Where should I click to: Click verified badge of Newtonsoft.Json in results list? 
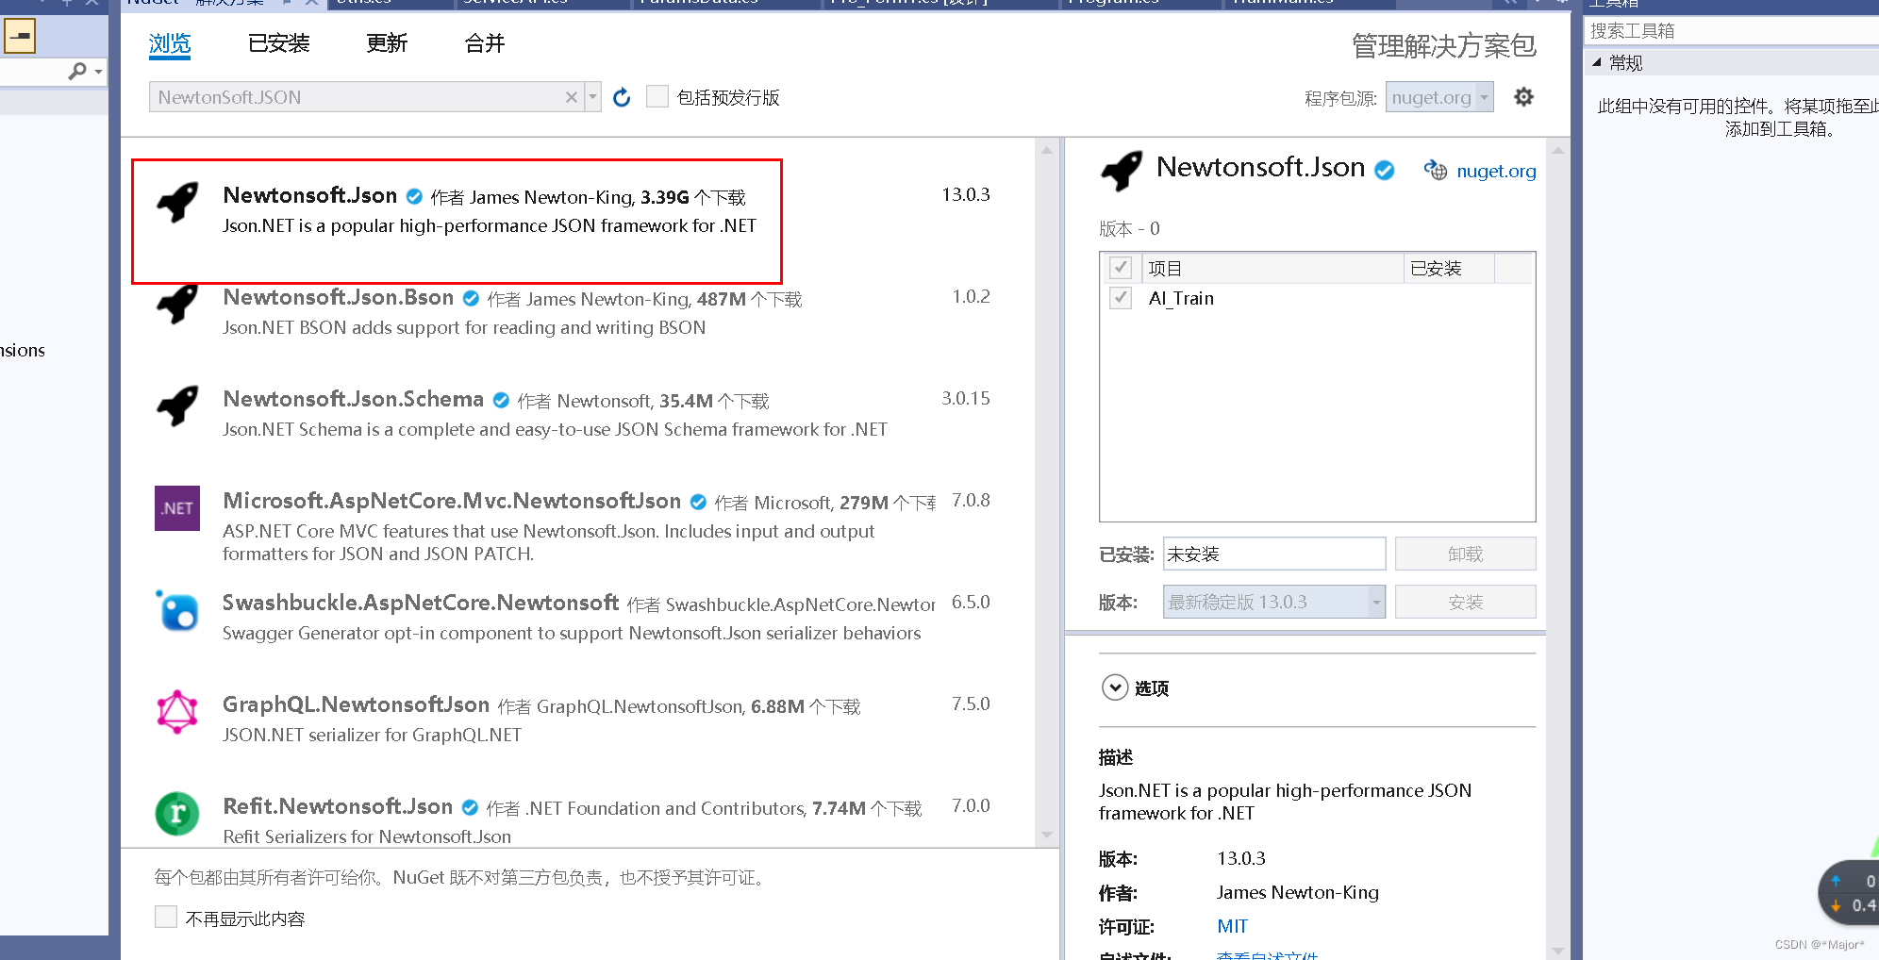pos(414,196)
